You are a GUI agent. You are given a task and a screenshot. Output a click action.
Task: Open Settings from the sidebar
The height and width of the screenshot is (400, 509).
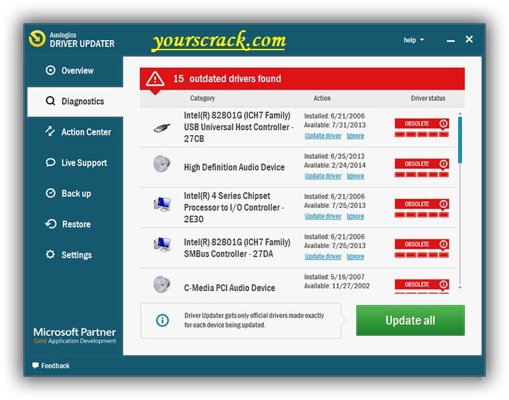point(75,255)
